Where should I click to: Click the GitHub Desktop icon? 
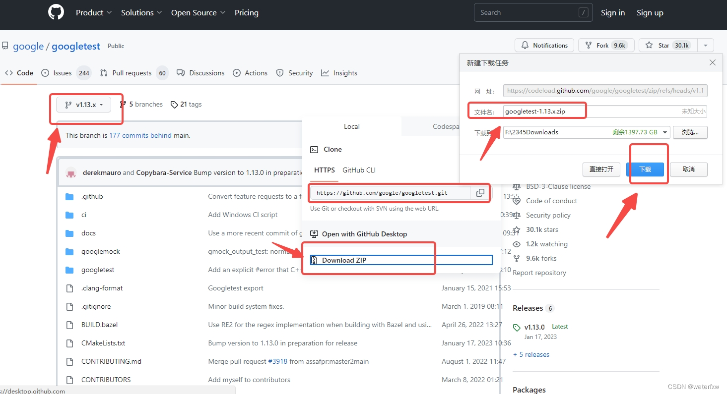pos(314,234)
